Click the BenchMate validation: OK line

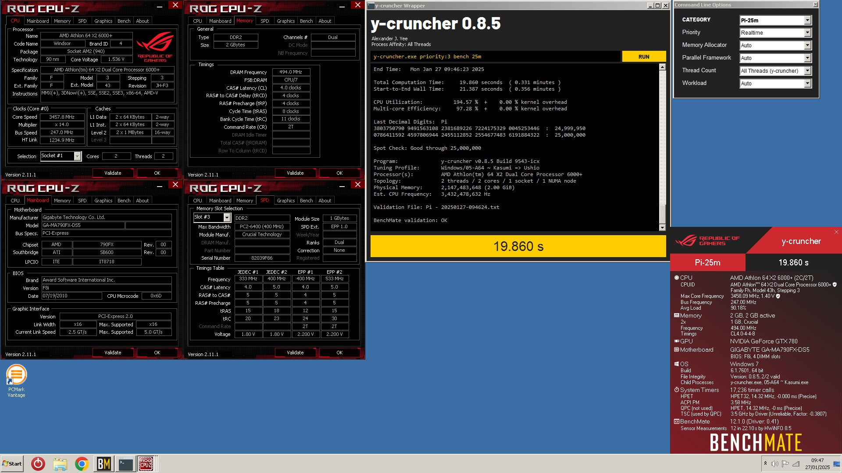tap(410, 220)
